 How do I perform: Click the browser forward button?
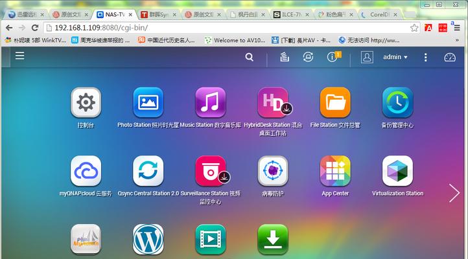pos(22,28)
